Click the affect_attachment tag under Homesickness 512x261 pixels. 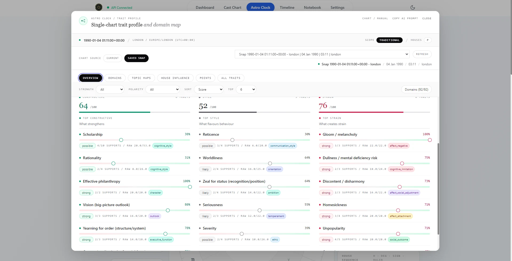[400, 216]
